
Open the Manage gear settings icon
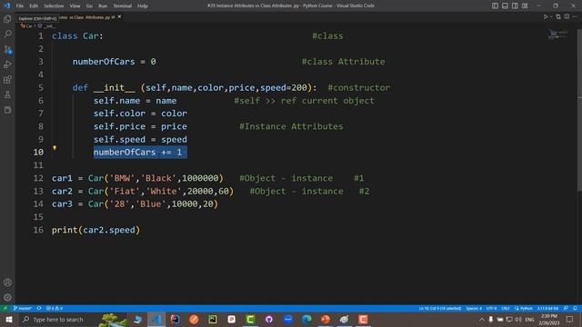pyautogui.click(x=7, y=297)
